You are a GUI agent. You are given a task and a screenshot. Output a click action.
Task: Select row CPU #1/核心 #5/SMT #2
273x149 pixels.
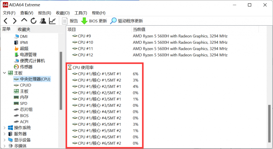tap(105, 131)
